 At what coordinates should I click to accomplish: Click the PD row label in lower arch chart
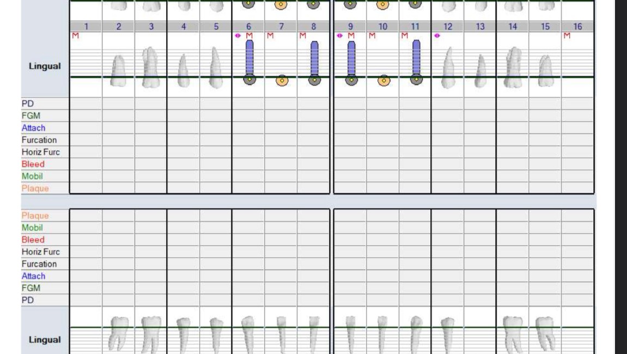[x=28, y=300]
